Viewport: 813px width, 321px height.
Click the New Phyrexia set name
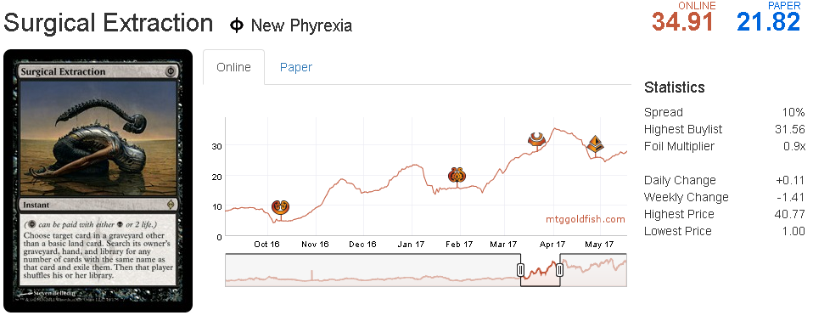(301, 25)
